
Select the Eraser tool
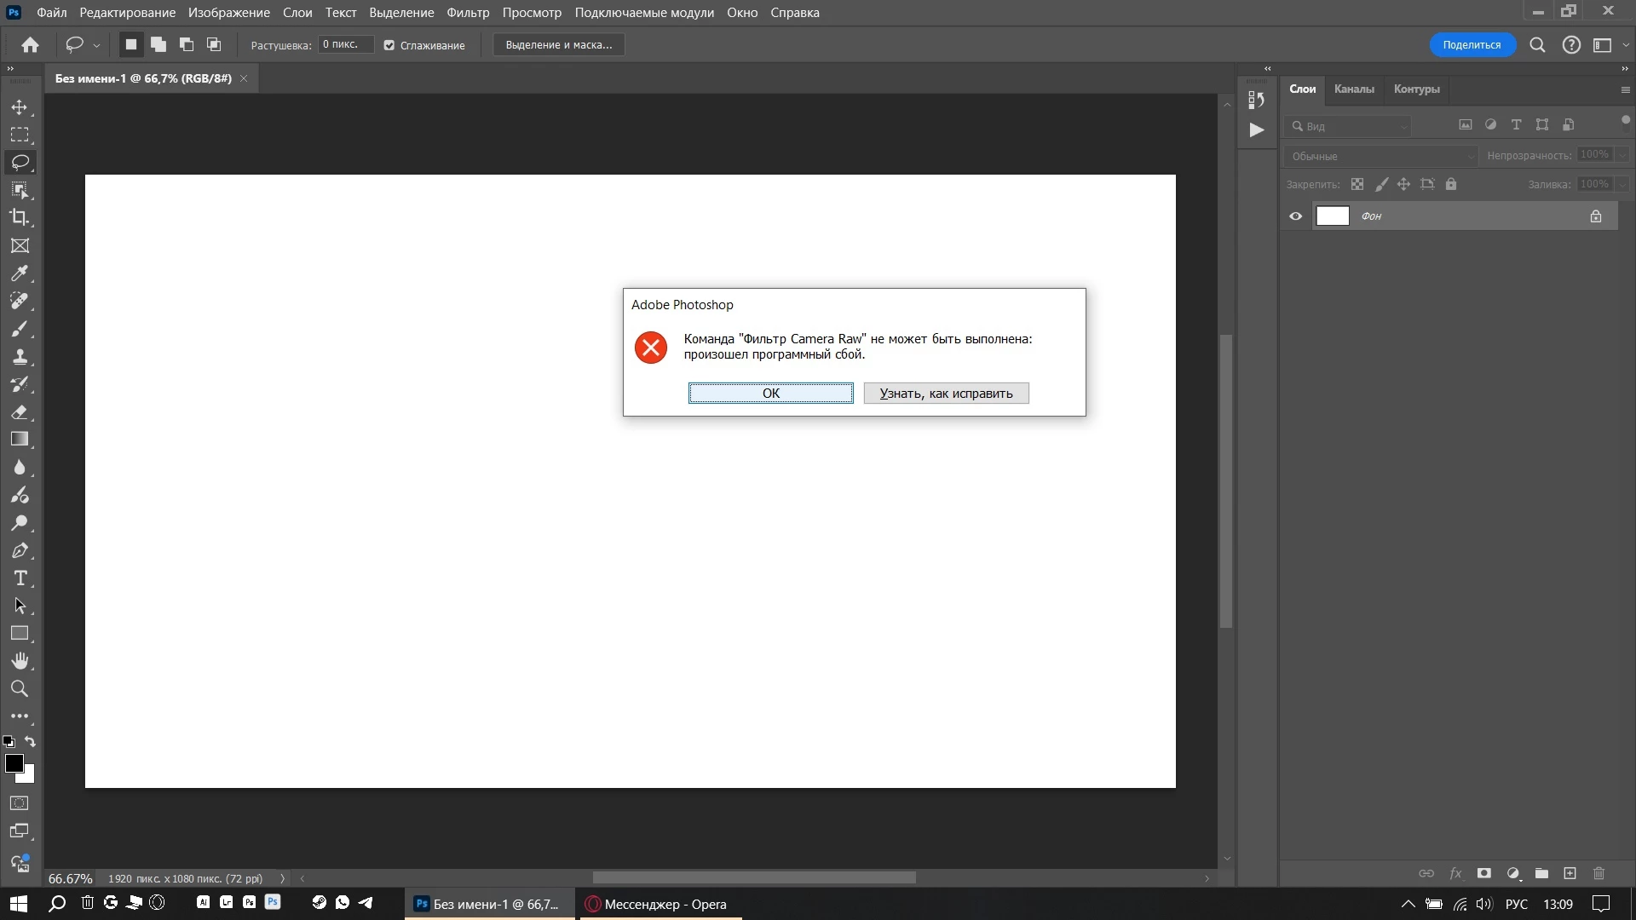pos(20,412)
